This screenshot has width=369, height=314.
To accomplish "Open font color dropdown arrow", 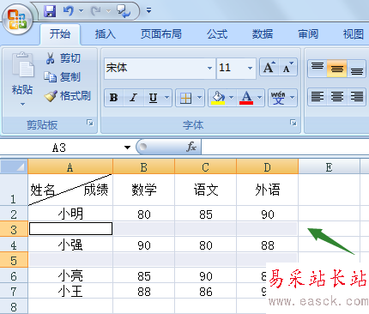I will click(260, 98).
